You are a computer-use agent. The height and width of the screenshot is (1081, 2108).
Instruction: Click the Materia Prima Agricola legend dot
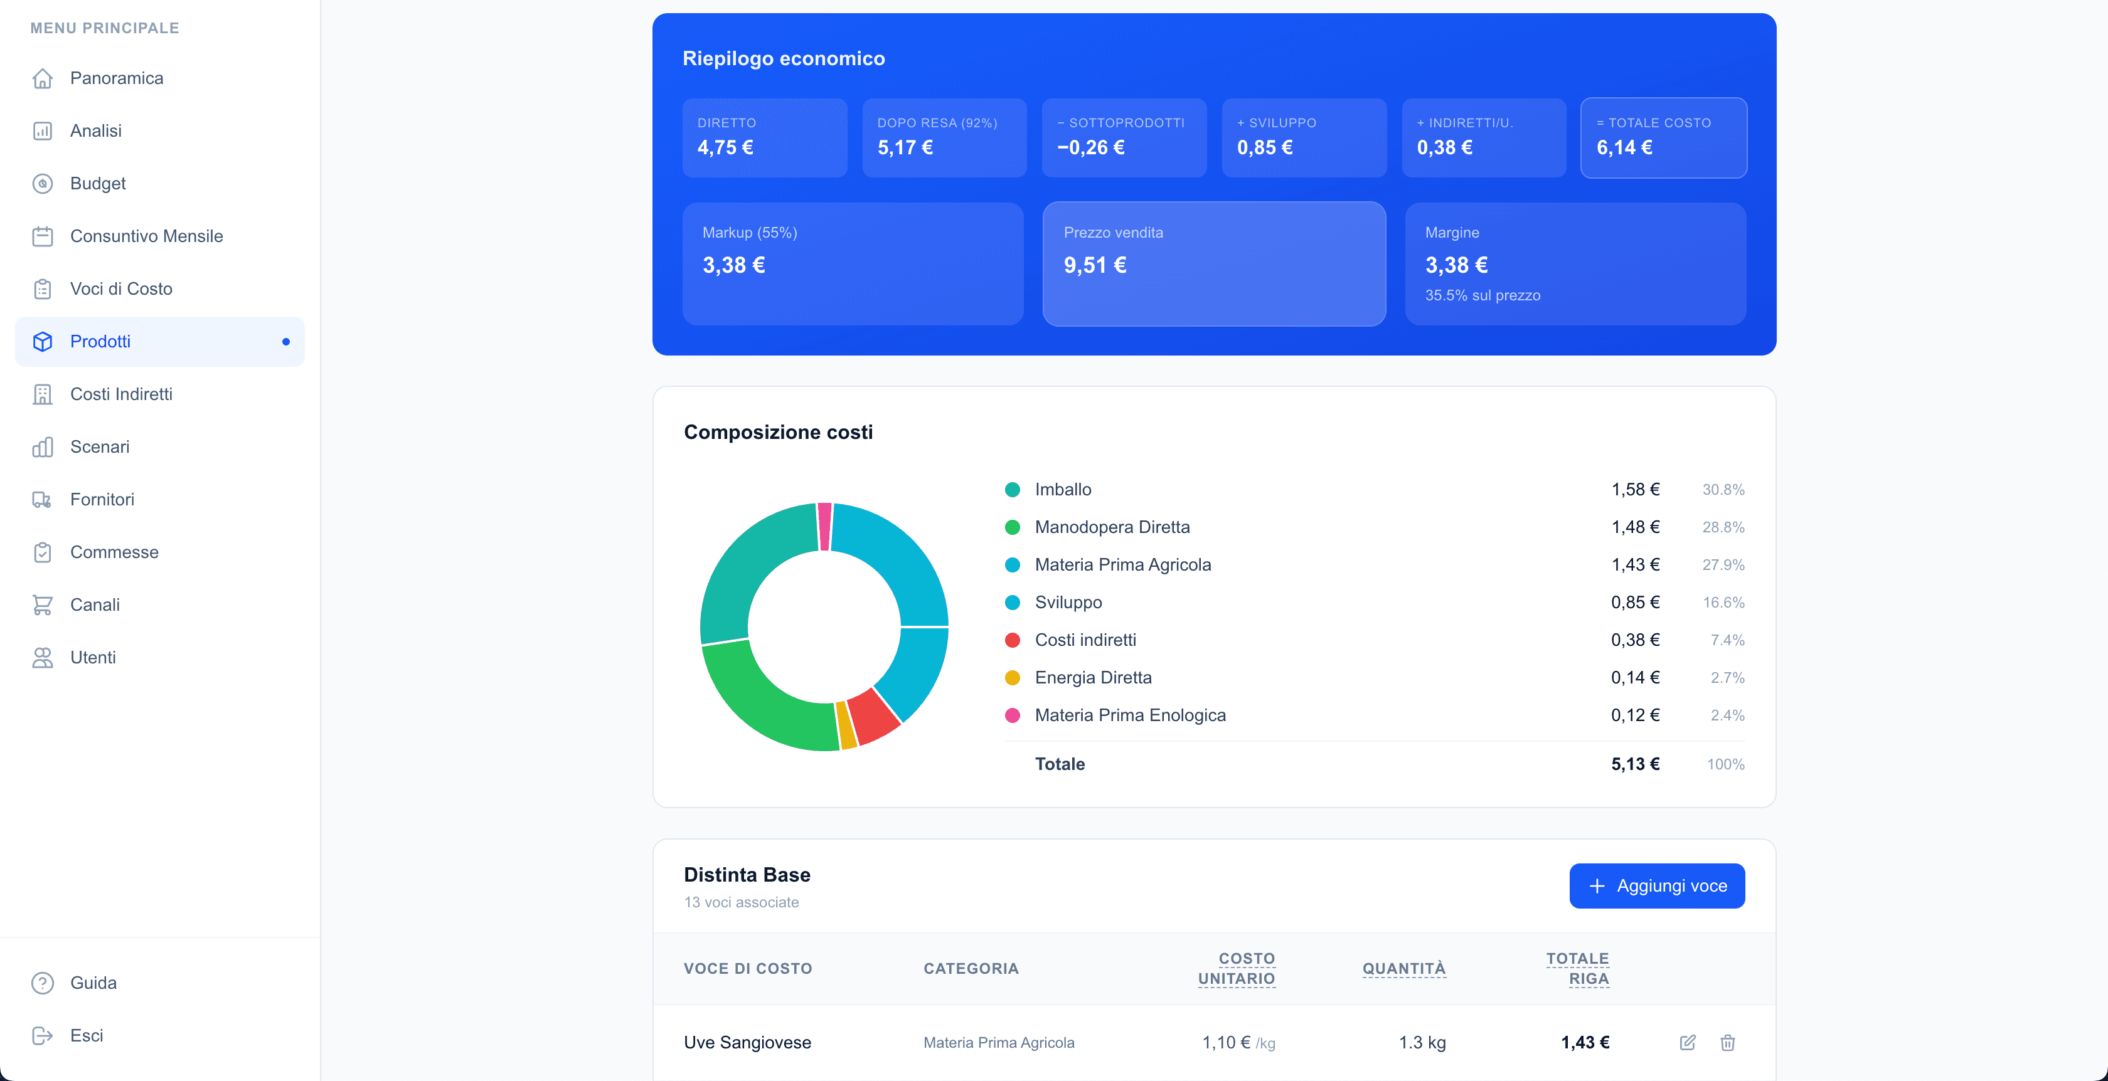(1012, 565)
